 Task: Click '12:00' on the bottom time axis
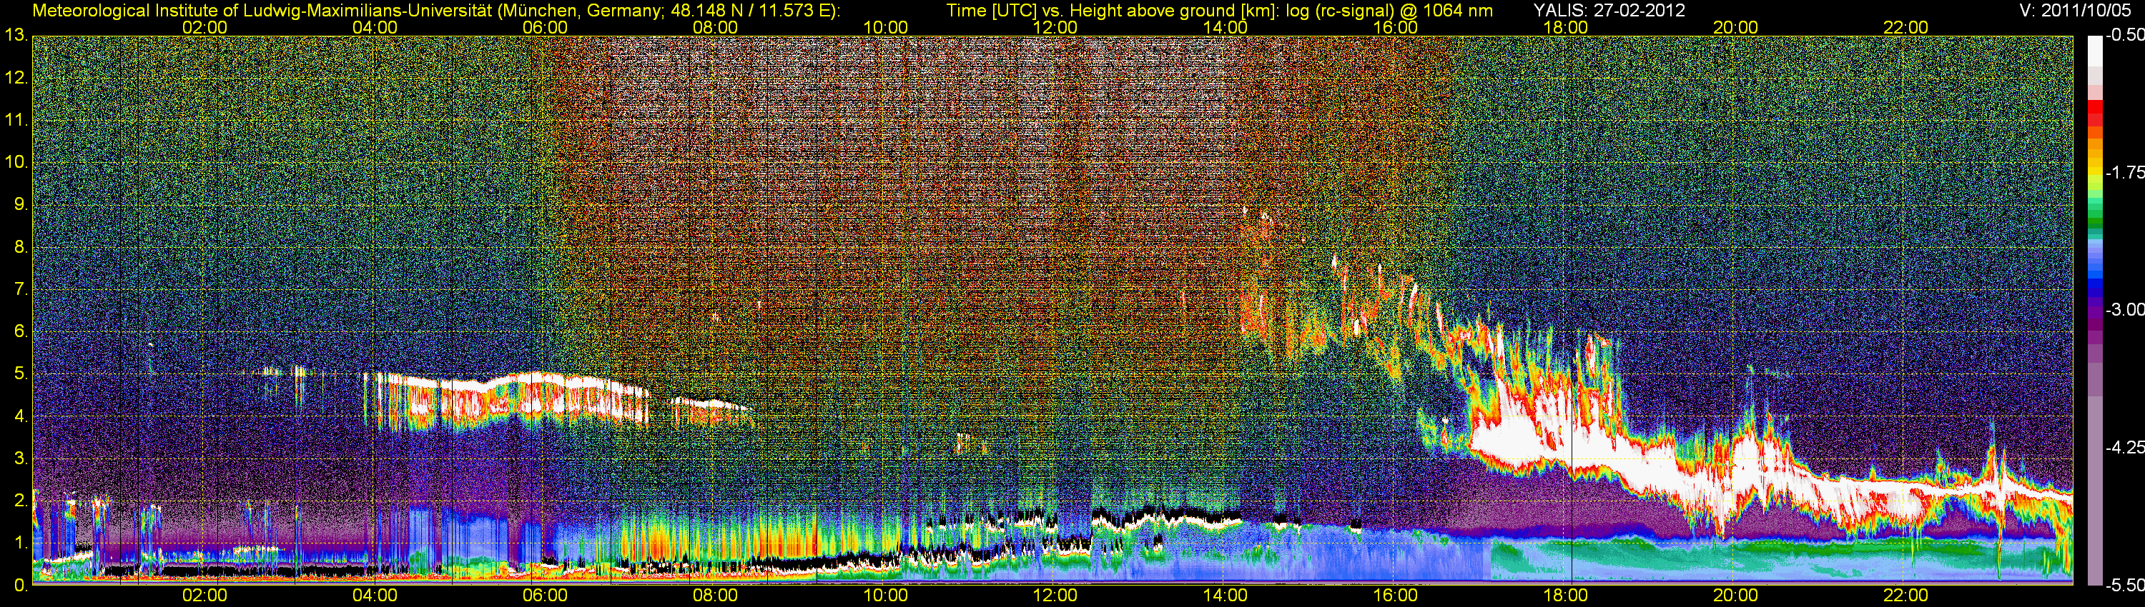(1055, 596)
